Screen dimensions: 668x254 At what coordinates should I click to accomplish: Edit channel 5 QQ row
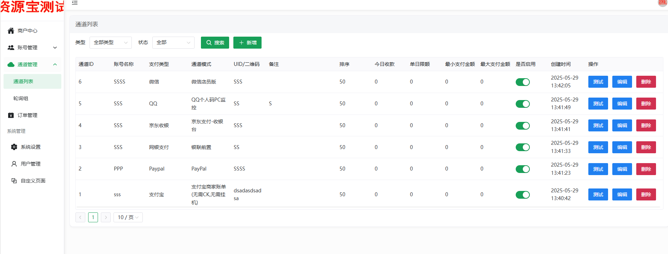coord(622,104)
